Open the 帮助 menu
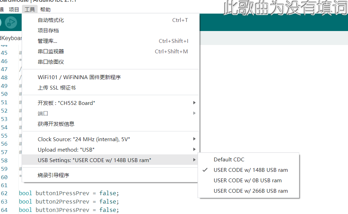 point(45,9)
